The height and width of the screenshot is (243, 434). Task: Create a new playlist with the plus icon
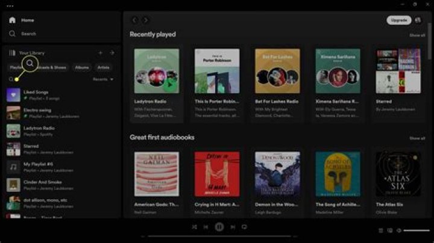click(x=101, y=53)
